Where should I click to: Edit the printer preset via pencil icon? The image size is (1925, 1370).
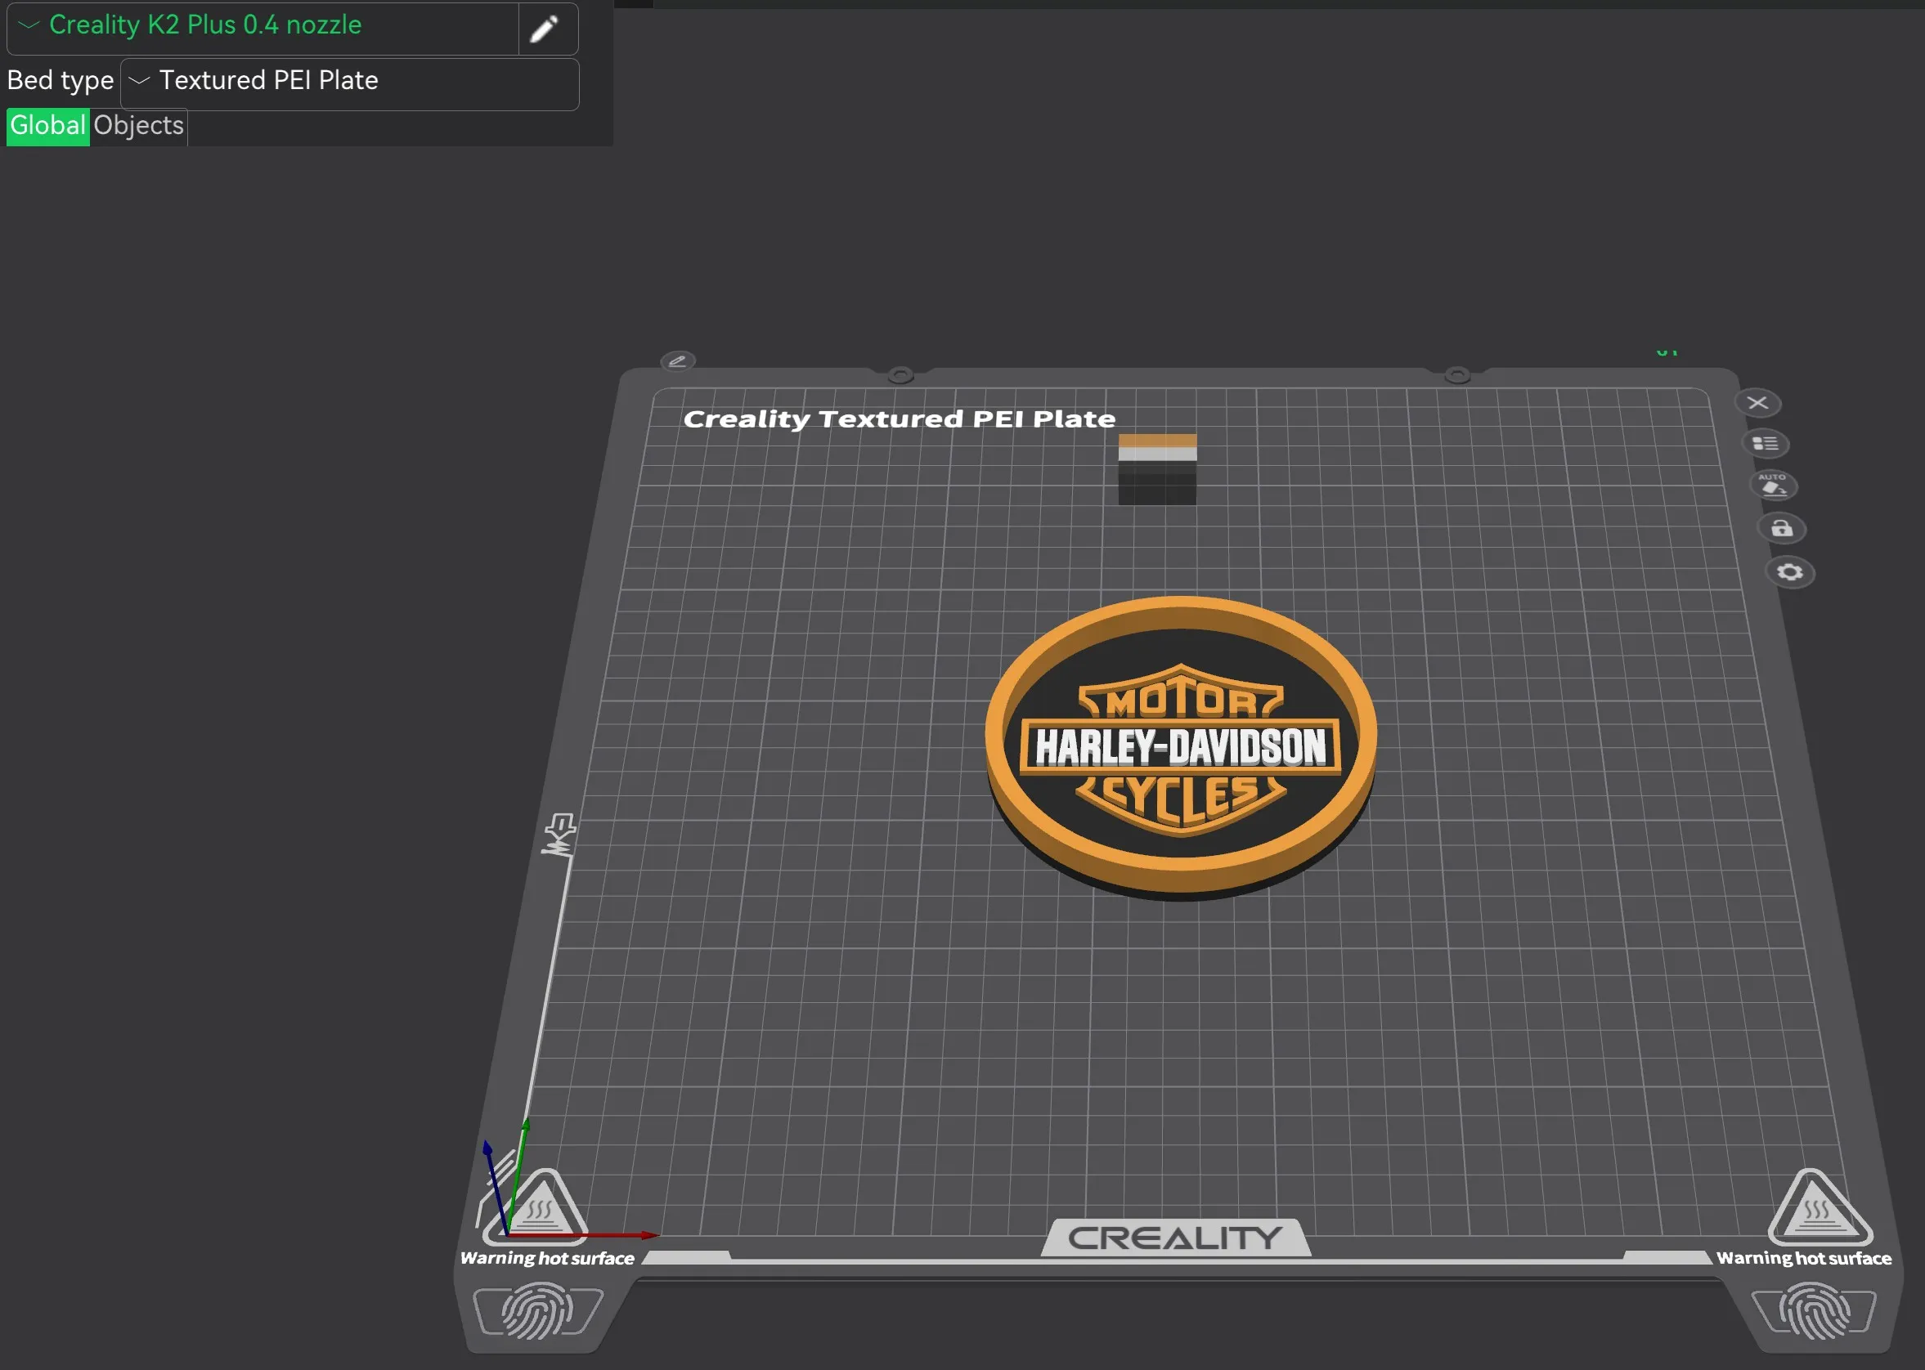point(547,28)
